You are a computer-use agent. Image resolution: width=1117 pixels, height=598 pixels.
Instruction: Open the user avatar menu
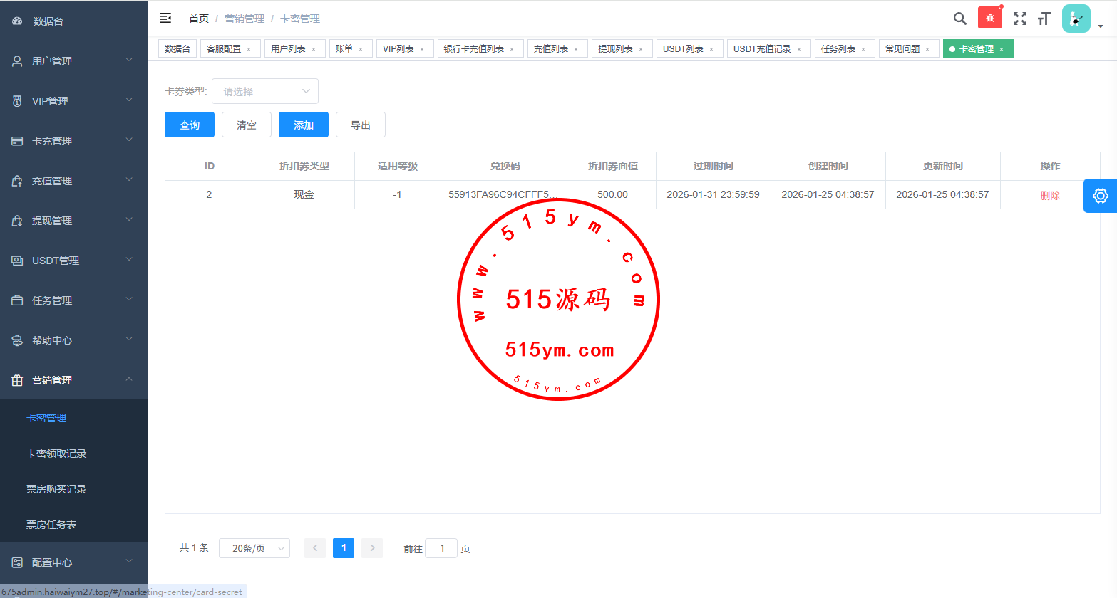click(1076, 19)
